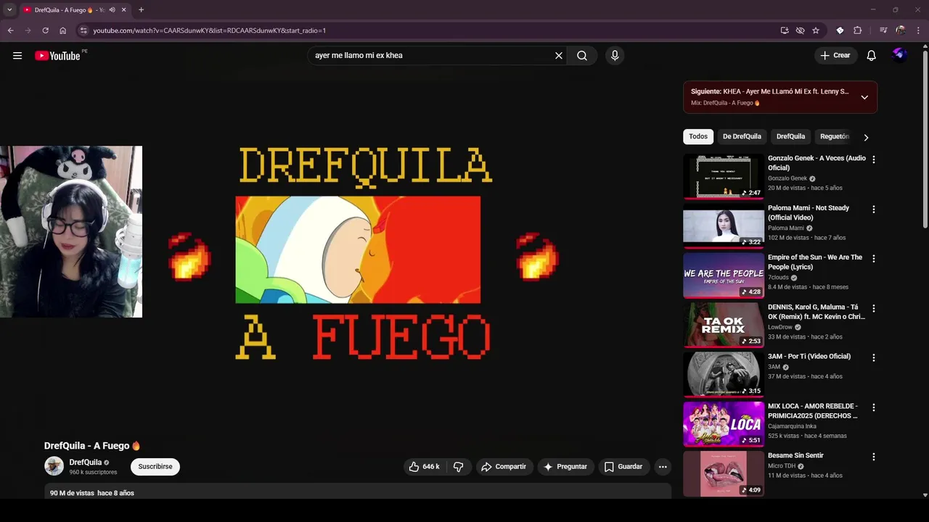
Task: Click install app icon in address bar
Action: [x=785, y=30]
